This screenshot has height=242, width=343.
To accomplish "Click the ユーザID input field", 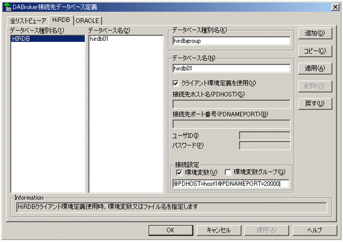I will click(265, 136).
